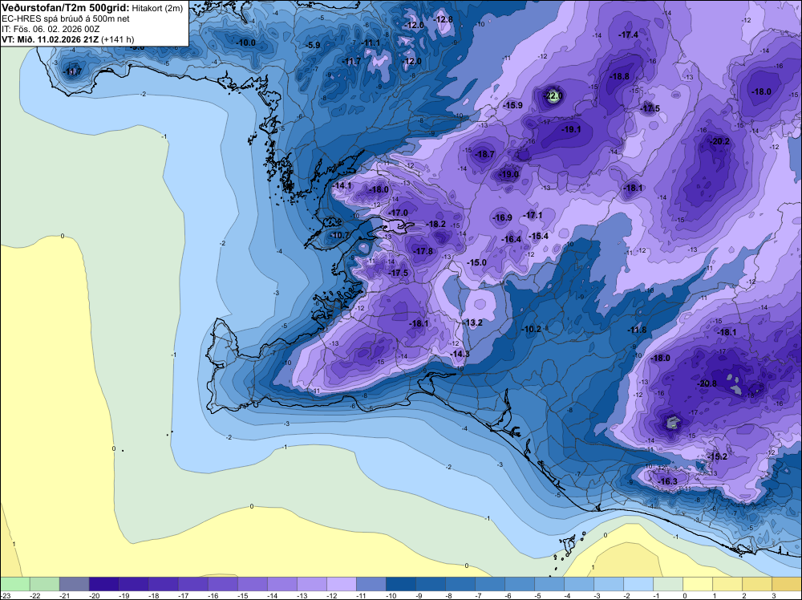This screenshot has width=802, height=600.
Task: Click the pale lilac legend swatch labeled -12
Action: [341, 584]
